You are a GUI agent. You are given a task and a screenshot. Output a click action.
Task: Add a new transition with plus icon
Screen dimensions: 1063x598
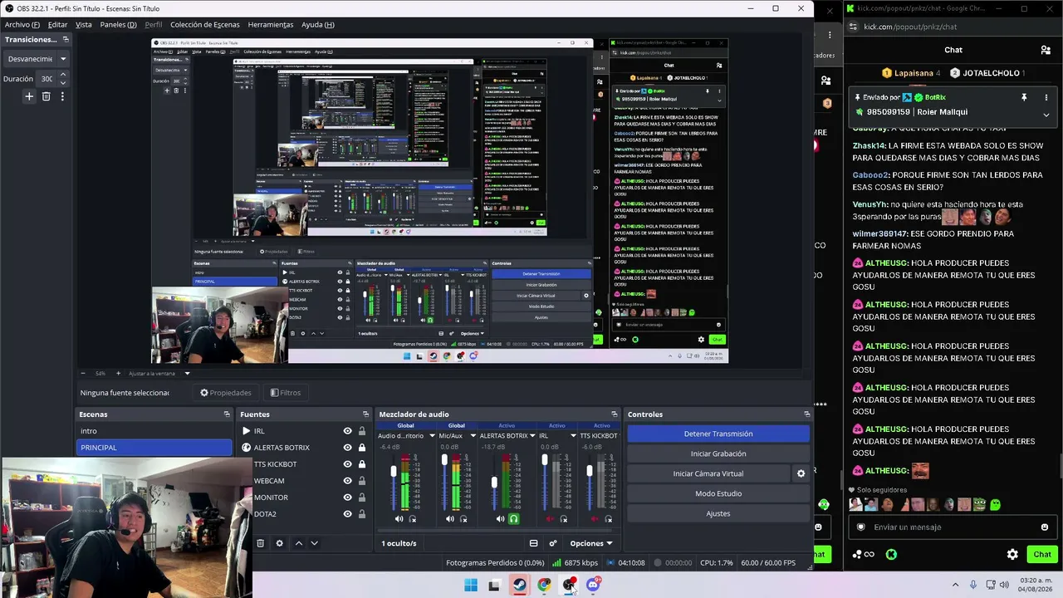(x=29, y=96)
